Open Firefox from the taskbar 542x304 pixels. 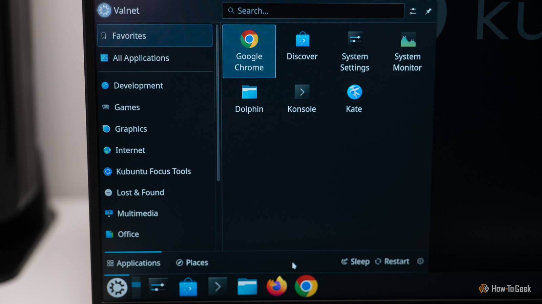277,287
